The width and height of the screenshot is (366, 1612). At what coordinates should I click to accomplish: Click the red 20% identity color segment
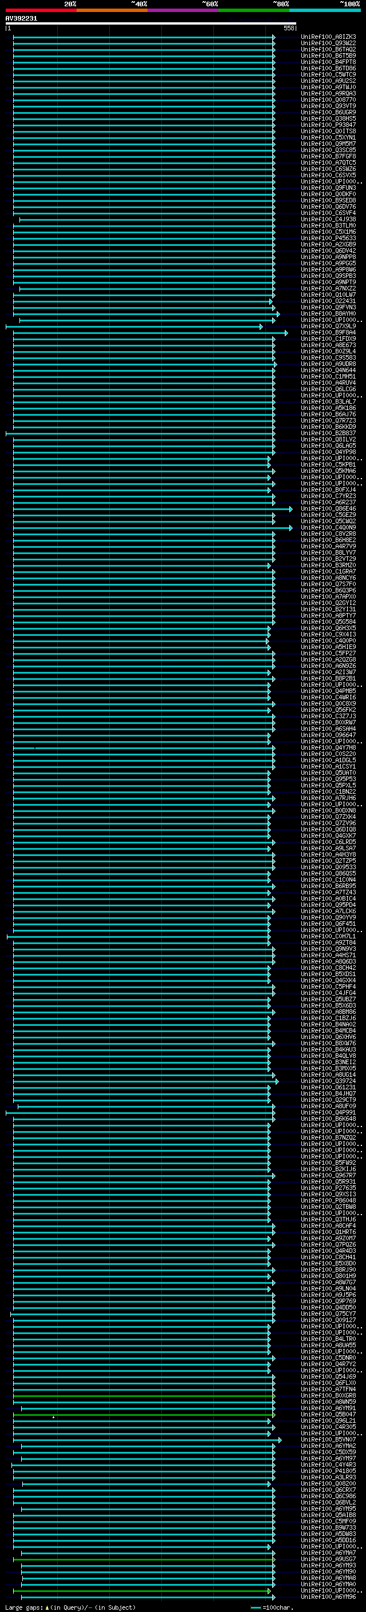coord(41,10)
